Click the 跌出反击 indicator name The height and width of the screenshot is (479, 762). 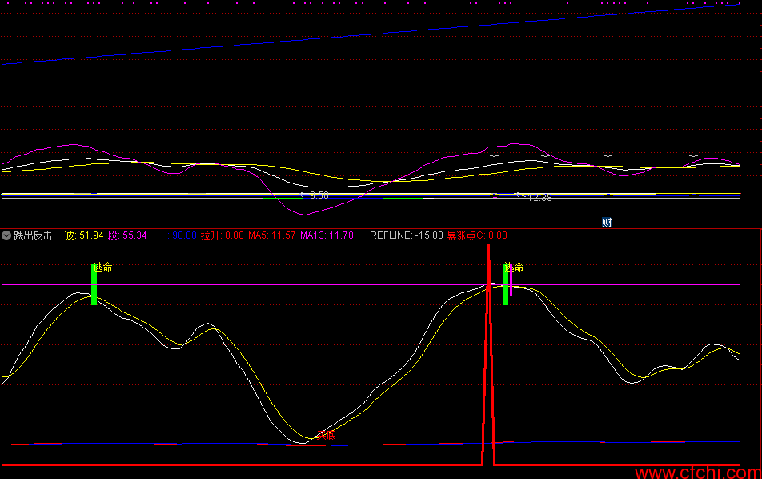click(33, 235)
